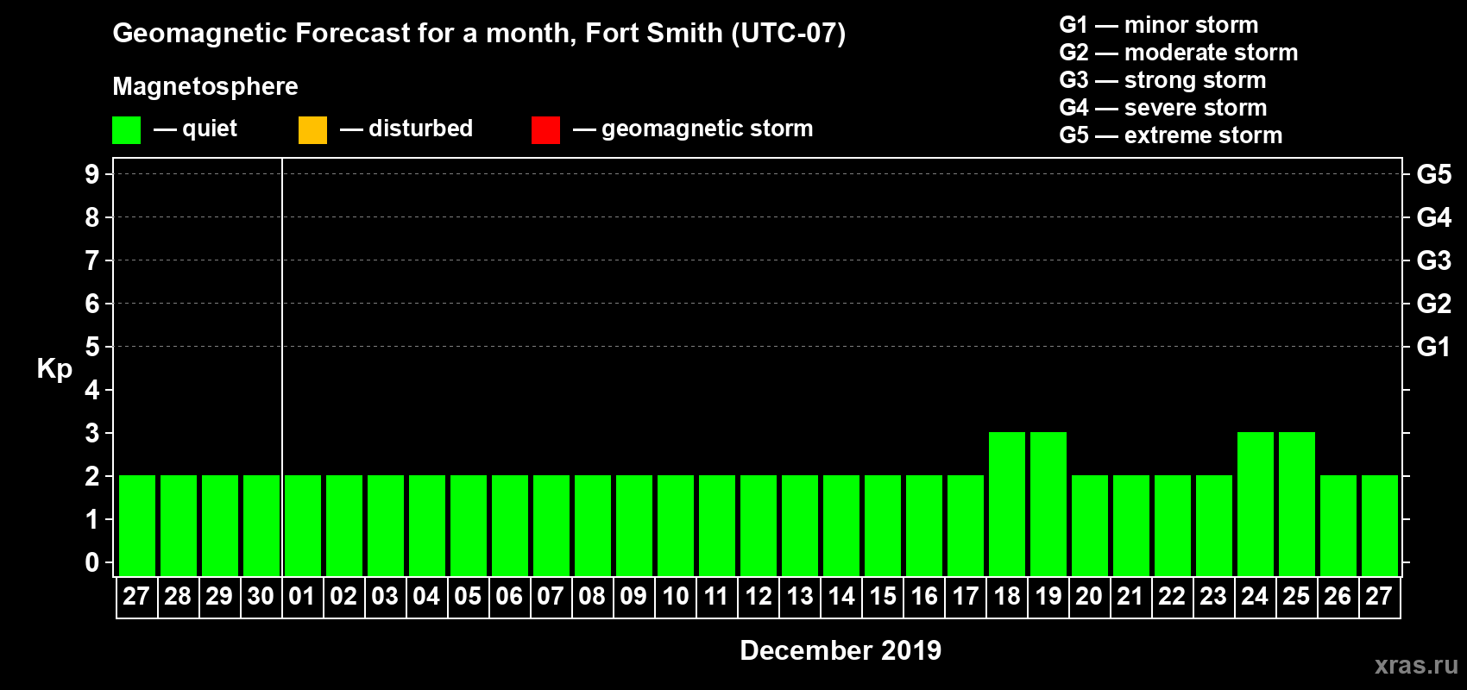Click the bar for December 18
The width and height of the screenshot is (1467, 690).
[1007, 504]
